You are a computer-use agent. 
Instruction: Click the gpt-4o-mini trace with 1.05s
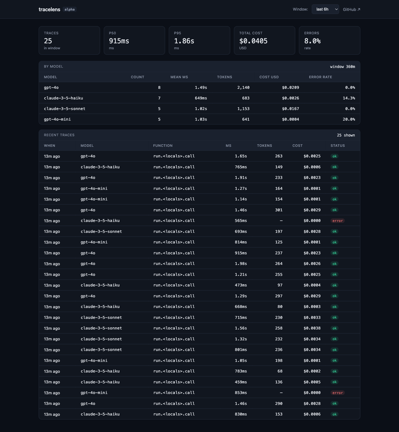point(199,361)
